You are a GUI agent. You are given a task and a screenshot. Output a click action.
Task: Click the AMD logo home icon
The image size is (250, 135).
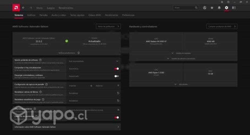point(16,8)
